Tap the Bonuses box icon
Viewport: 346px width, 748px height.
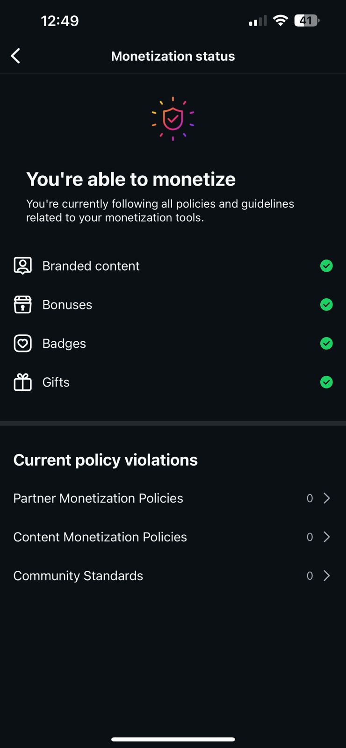tap(22, 304)
